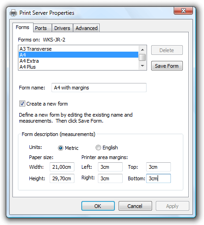
Task: Click the forms list scrollbar thumb
Action: tap(142, 58)
